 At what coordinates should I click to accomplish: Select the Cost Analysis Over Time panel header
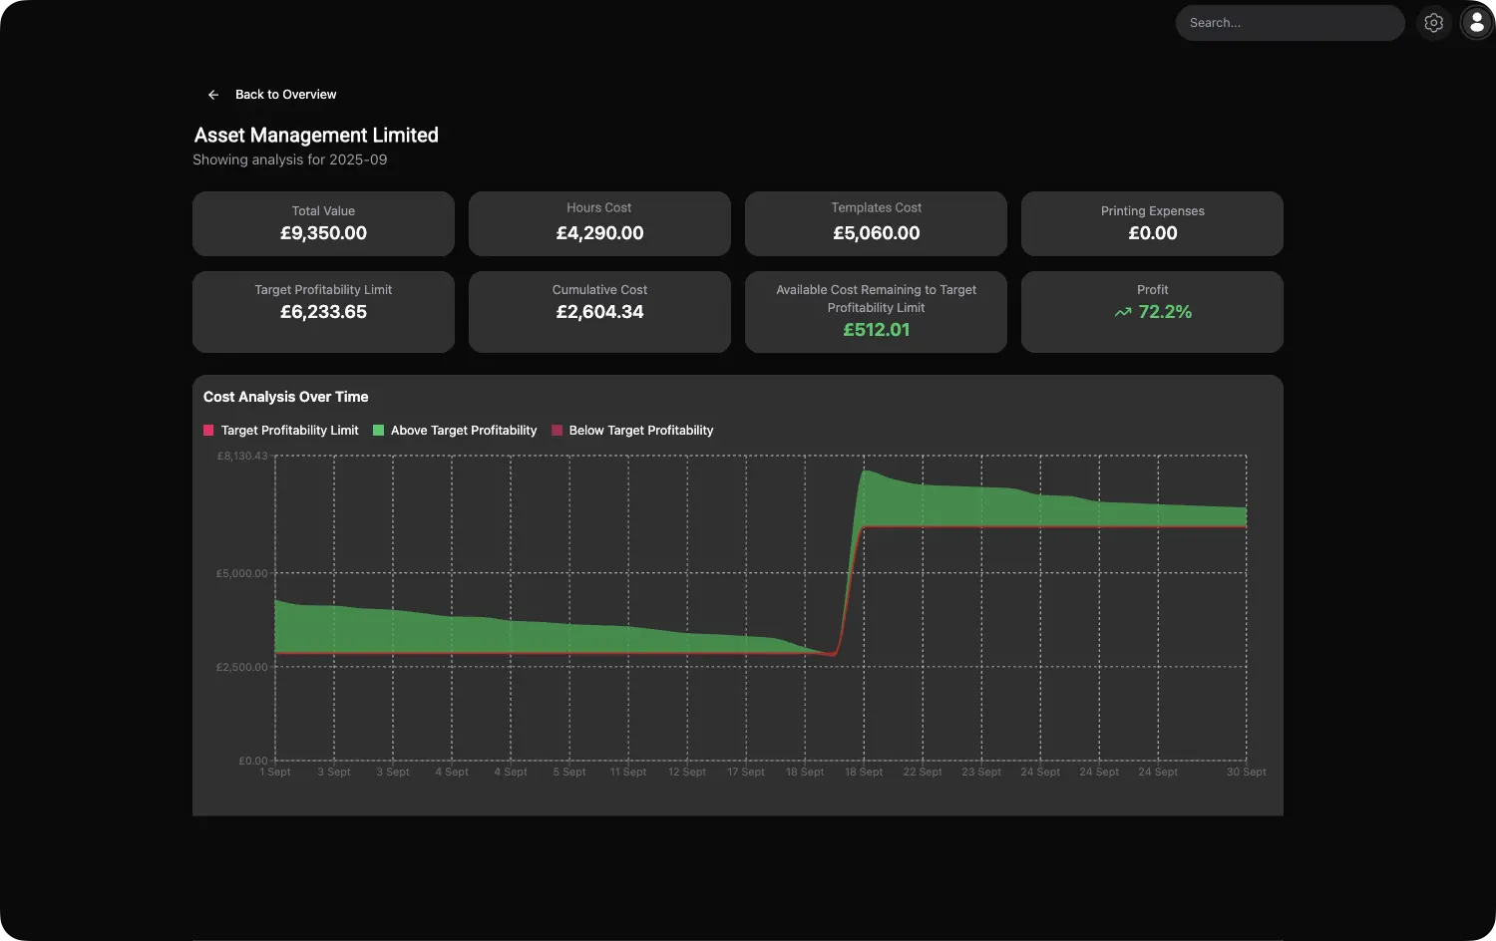point(285,396)
